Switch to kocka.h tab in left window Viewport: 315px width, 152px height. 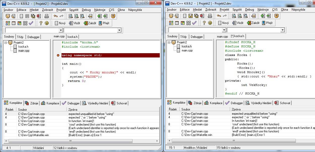[x=73, y=37]
